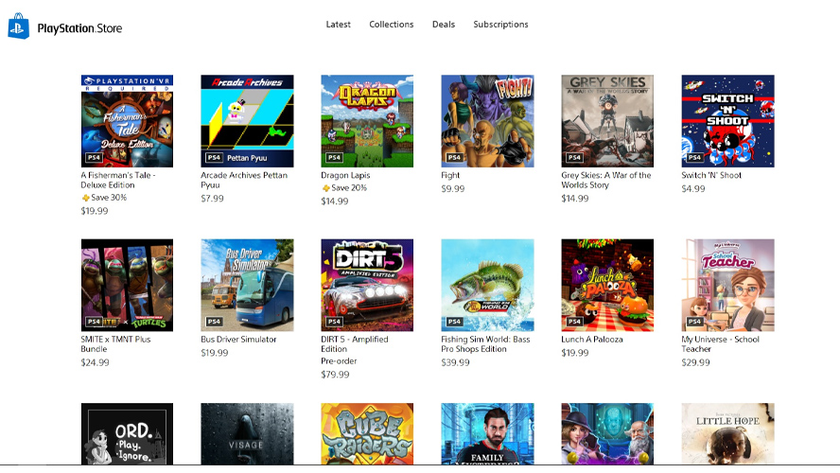840x473 pixels.
Task: Select the Switch 'N' Shoot cover image
Action: [x=727, y=121]
